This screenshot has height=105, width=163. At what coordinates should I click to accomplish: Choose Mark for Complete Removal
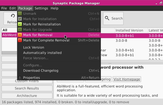click(x=46, y=40)
